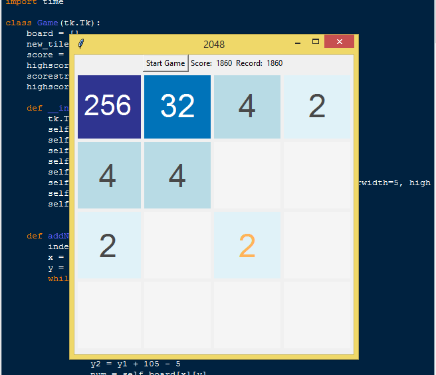Maximize the 2048 window
Image resolution: width=436 pixels, height=375 pixels.
click(x=315, y=42)
